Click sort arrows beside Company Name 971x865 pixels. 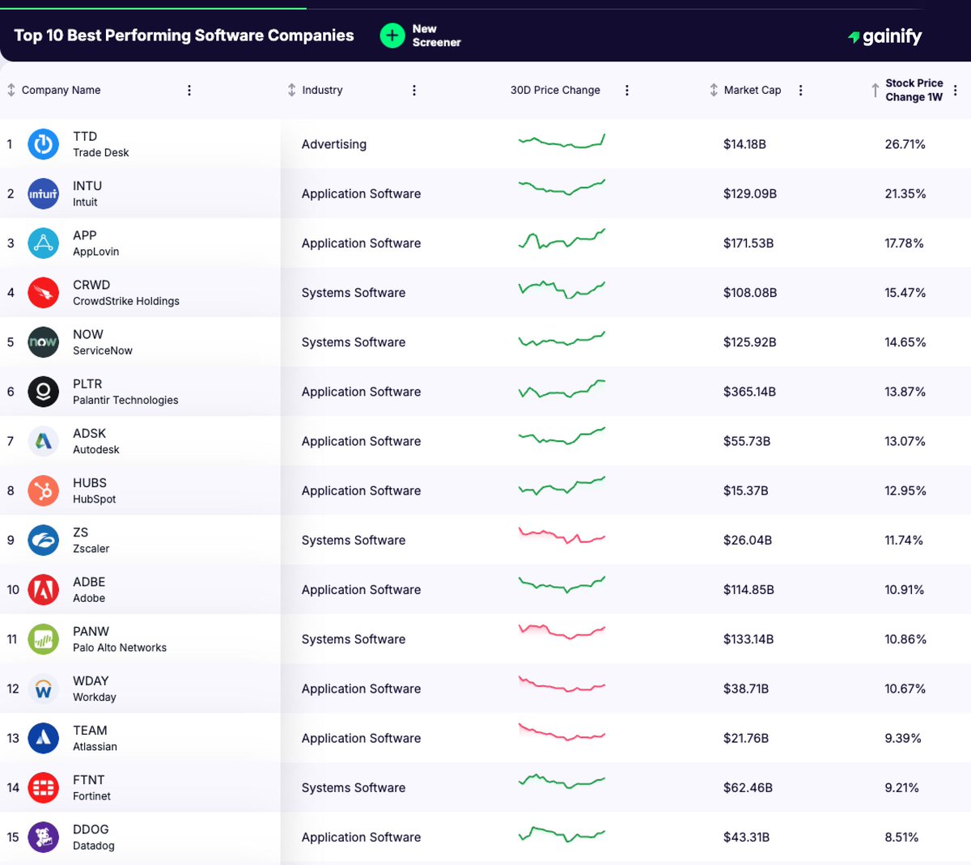tap(11, 90)
